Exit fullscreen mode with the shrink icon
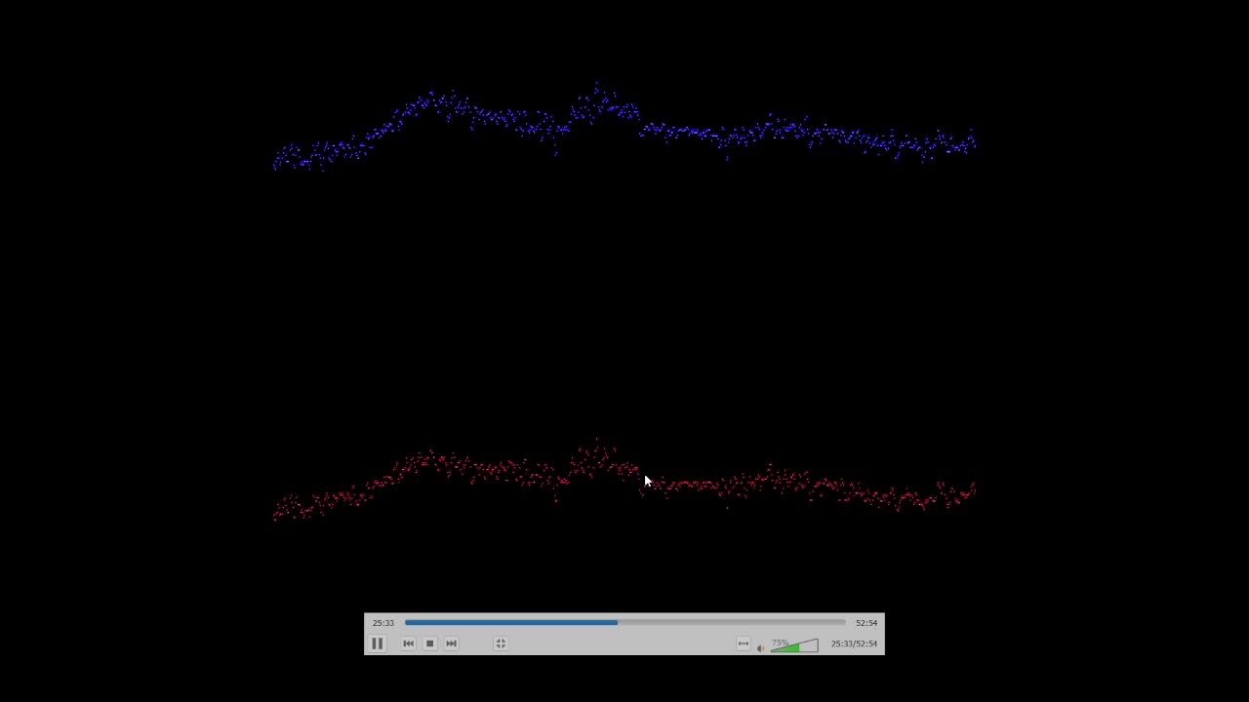1249x702 pixels. tap(501, 643)
